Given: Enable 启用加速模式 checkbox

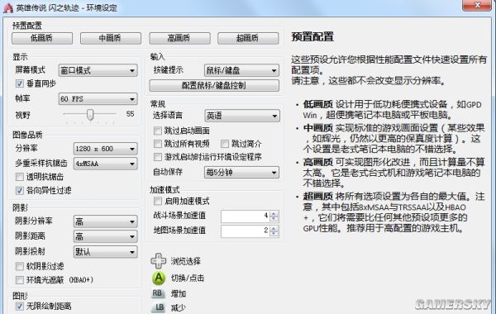Looking at the screenshot, I should point(158,201).
